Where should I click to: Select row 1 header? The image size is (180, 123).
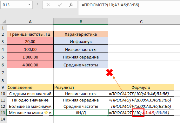click(3, 28)
